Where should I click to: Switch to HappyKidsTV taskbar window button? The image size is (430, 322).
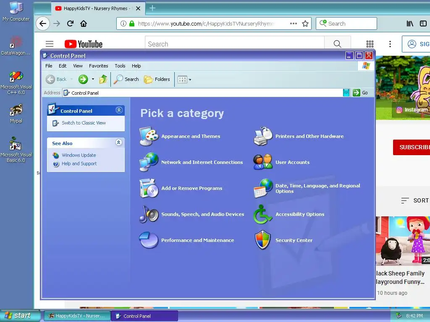(77, 316)
